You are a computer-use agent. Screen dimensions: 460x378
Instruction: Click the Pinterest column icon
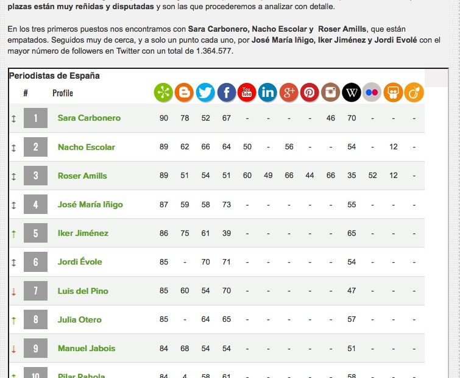tap(310, 93)
